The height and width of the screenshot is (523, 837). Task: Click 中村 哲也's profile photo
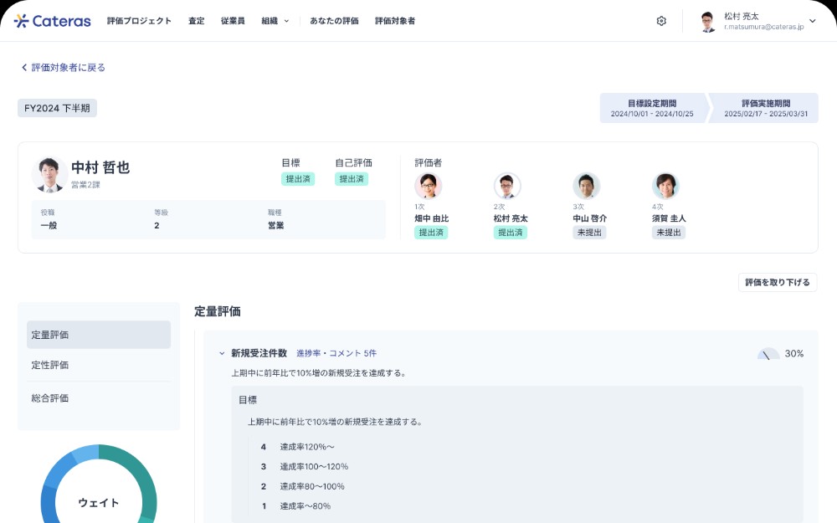[x=49, y=174]
